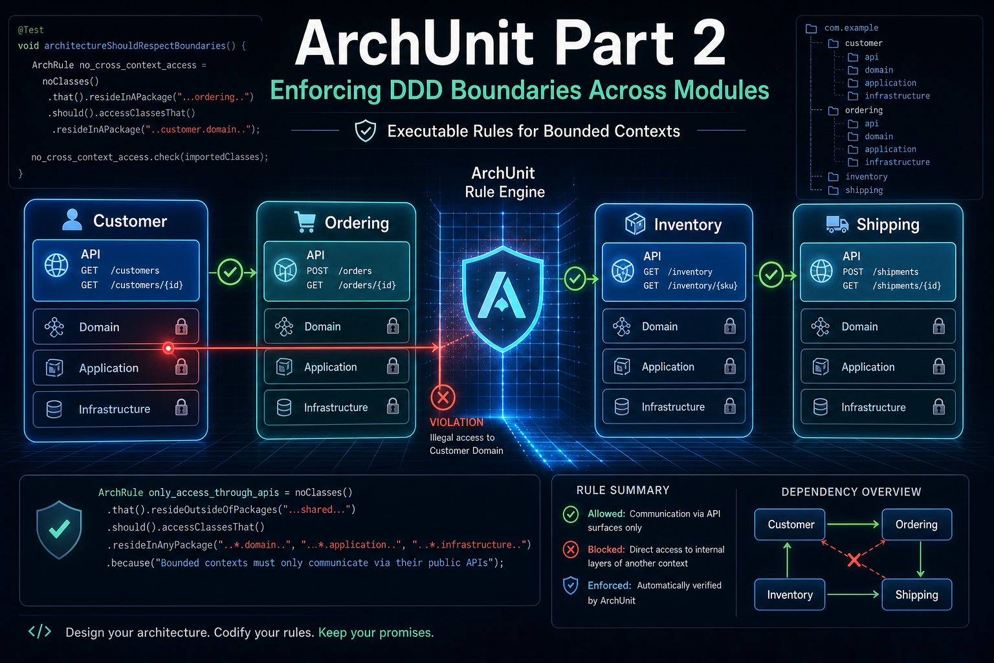Click the checkmark between Customer and Ordering
The image size is (994, 663).
click(x=230, y=272)
